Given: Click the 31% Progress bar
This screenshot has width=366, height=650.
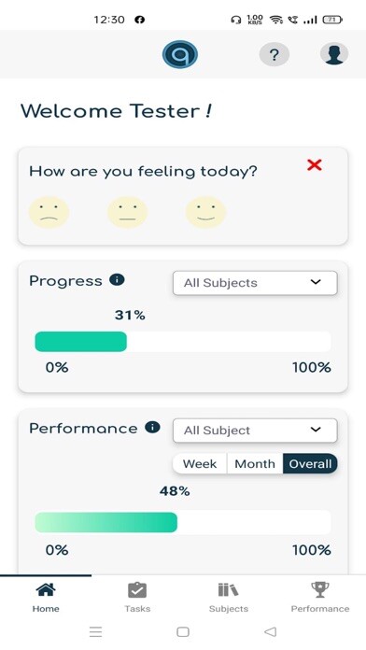Looking at the screenshot, I should click(x=183, y=342).
